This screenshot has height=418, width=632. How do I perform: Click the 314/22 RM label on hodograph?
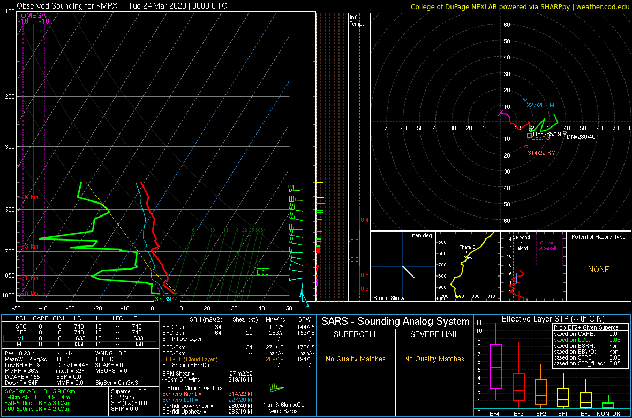[542, 153]
